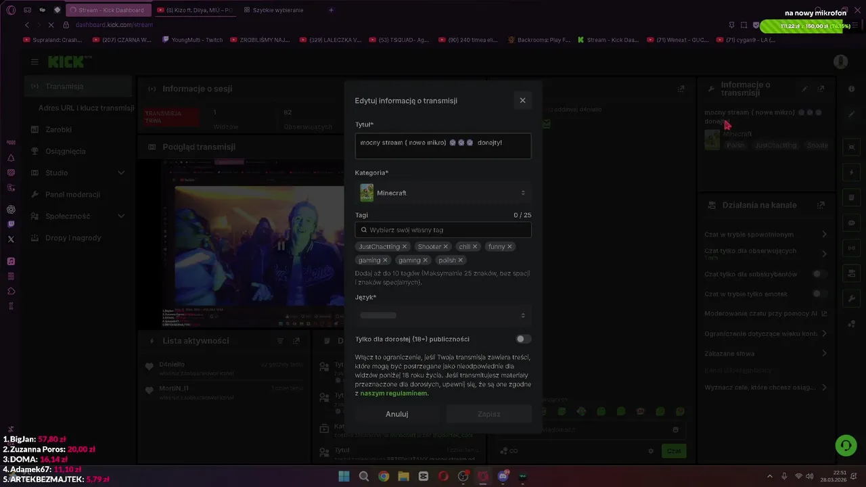Open chat settings gear icon
The width and height of the screenshot is (866, 487).
(x=651, y=451)
